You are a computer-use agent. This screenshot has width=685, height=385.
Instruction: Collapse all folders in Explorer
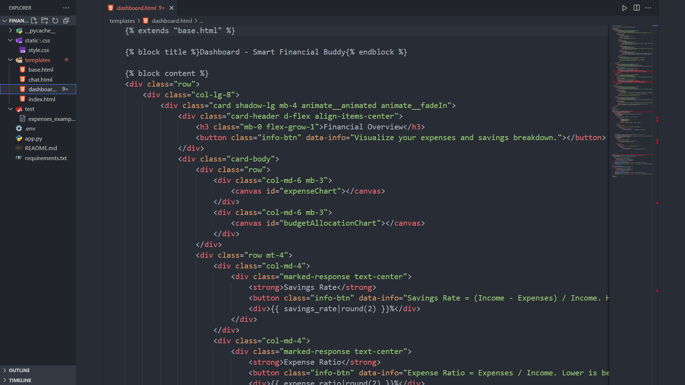pyautogui.click(x=66, y=21)
